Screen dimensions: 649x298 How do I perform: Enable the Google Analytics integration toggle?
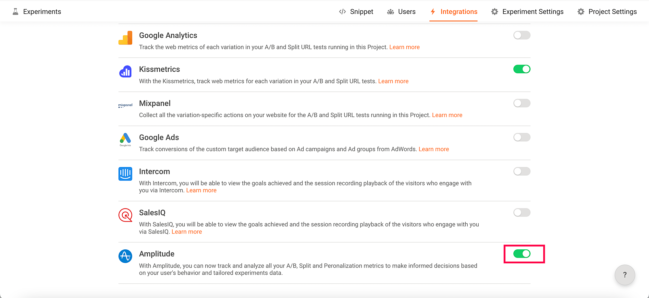click(522, 35)
